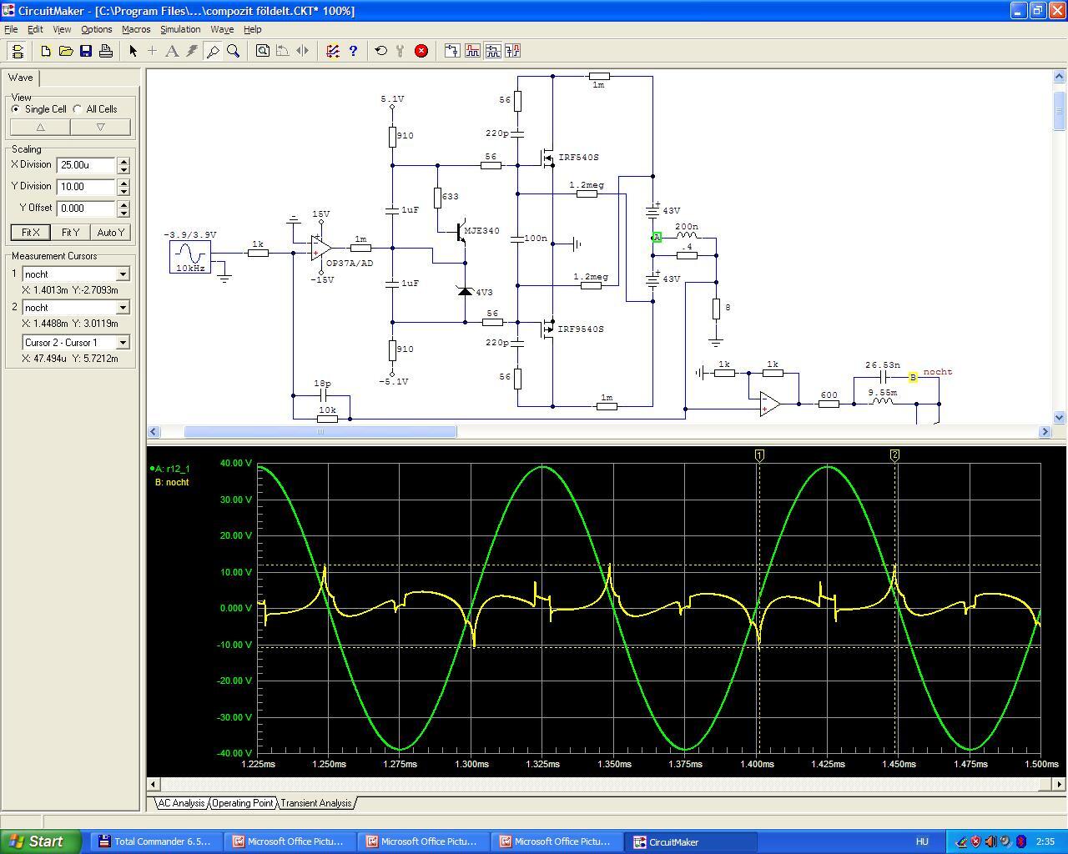Image resolution: width=1068 pixels, height=854 pixels.
Task: Click the probe tool icon
Action: [x=213, y=51]
